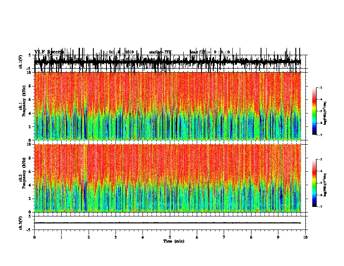The width and height of the screenshot is (344, 266).
Task: Click the "-7" tick on ch.2 colorbar
Action: click(x=320, y=207)
